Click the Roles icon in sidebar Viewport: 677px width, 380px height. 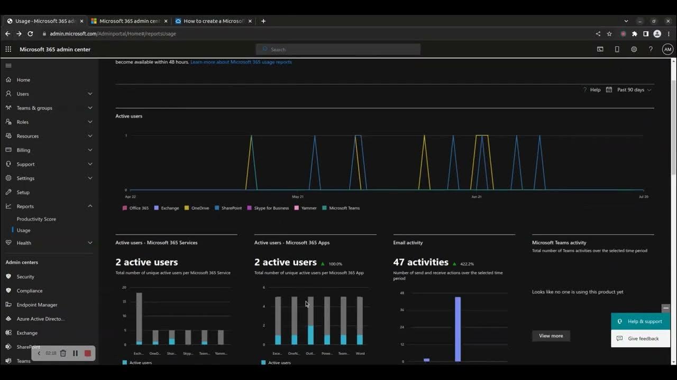pyautogui.click(x=8, y=122)
